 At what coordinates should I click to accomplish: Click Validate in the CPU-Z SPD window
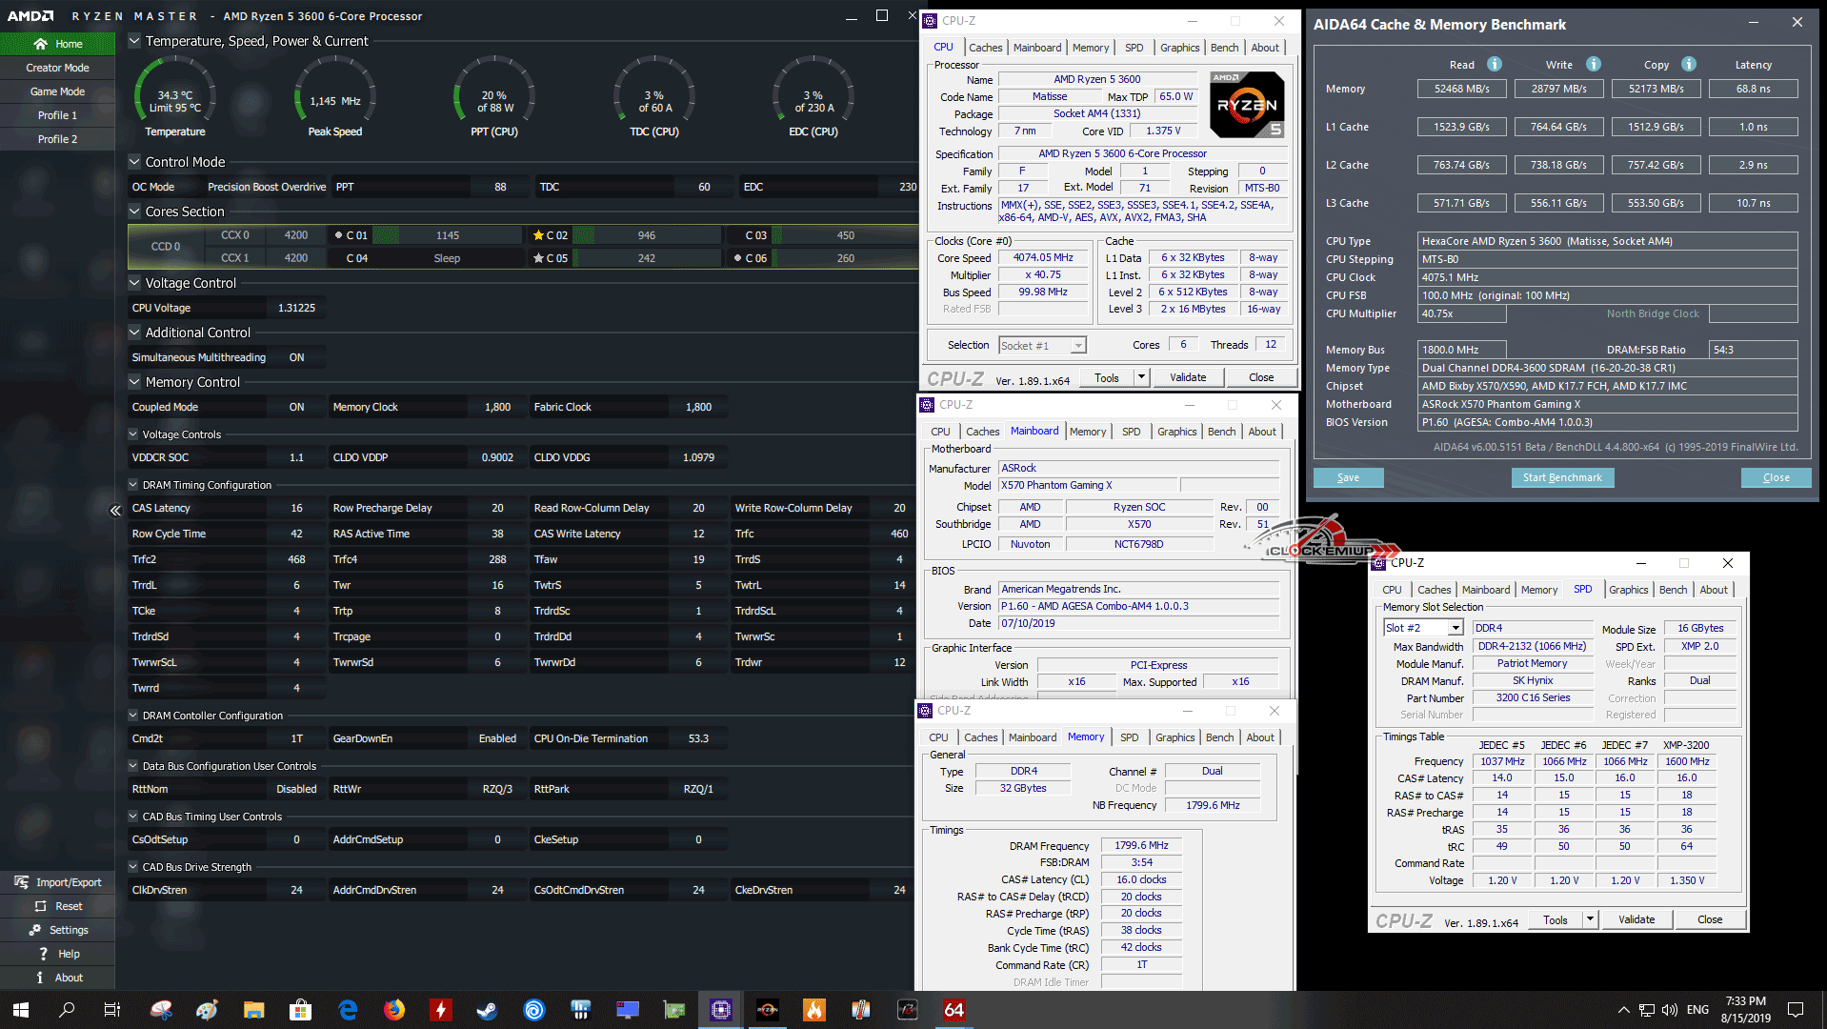(1636, 919)
